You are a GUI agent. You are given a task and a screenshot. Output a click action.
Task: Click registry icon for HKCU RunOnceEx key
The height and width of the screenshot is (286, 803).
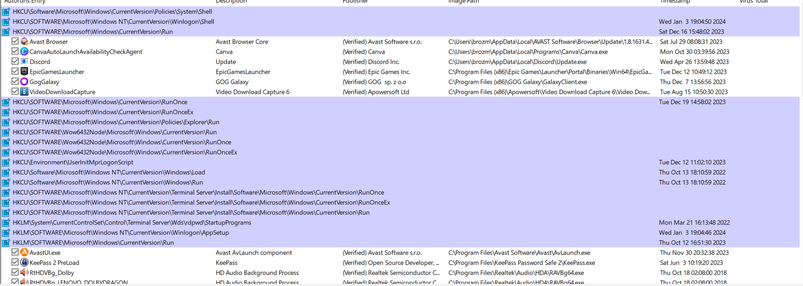tap(6, 112)
